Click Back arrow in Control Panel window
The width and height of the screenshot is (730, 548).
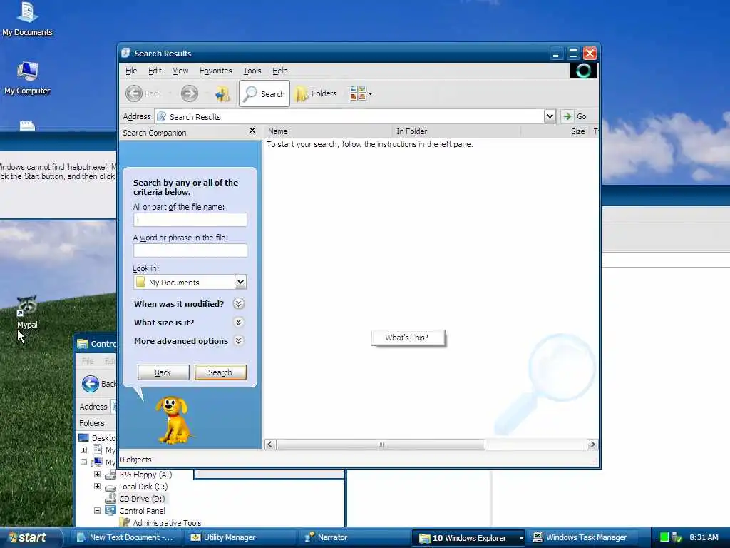pyautogui.click(x=91, y=384)
